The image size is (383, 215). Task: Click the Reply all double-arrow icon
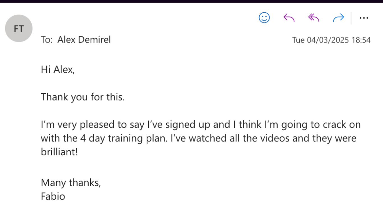313,18
